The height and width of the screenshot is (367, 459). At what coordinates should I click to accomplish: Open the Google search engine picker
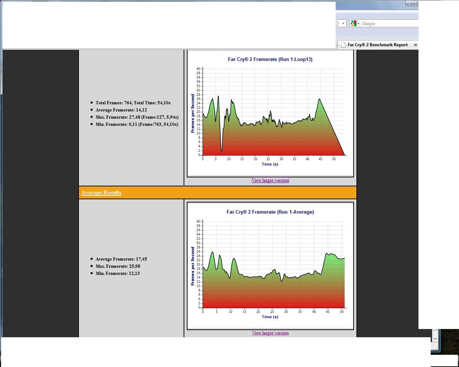355,23
